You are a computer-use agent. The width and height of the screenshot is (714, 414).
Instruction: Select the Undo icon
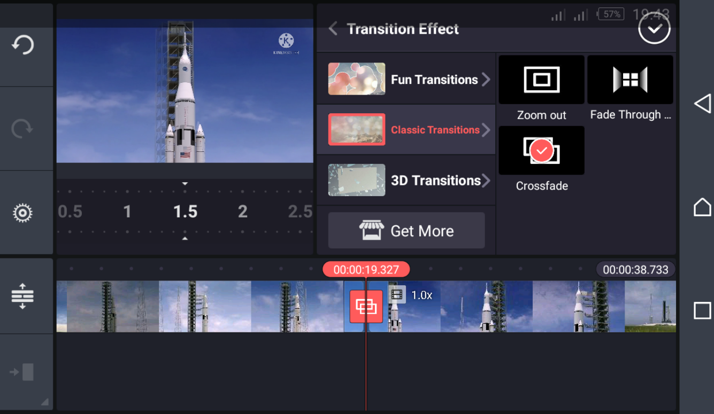click(21, 45)
